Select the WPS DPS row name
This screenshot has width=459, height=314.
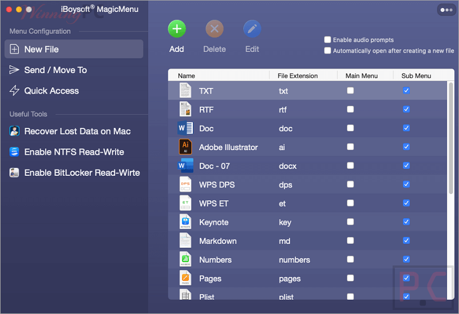click(217, 184)
